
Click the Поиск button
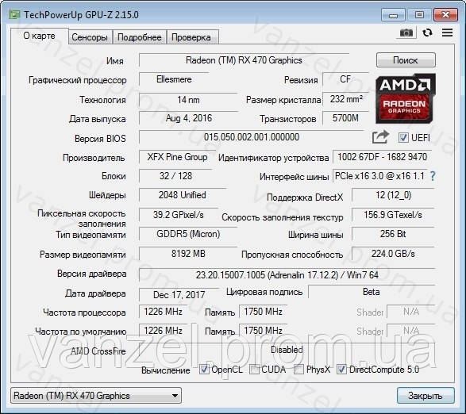click(x=406, y=60)
